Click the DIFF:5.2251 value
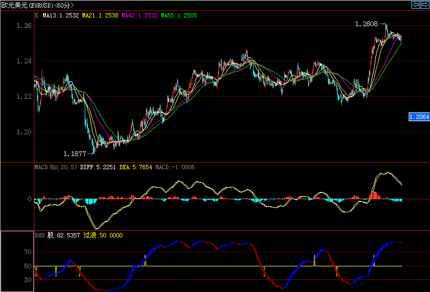This screenshot has height=292, width=430. (x=98, y=167)
